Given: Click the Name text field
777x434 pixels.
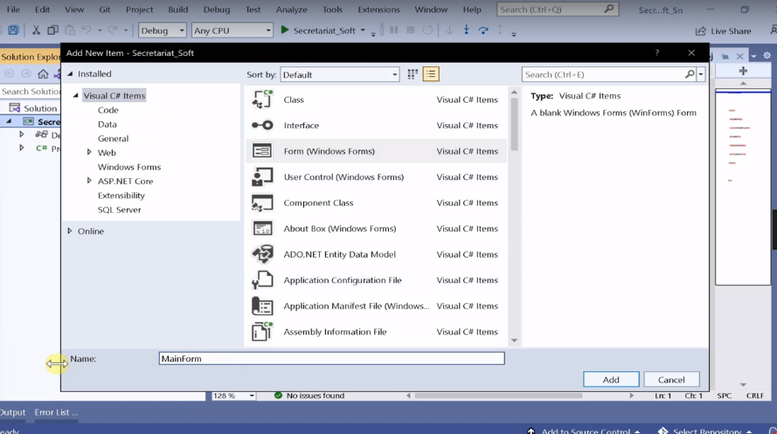Looking at the screenshot, I should point(331,358).
